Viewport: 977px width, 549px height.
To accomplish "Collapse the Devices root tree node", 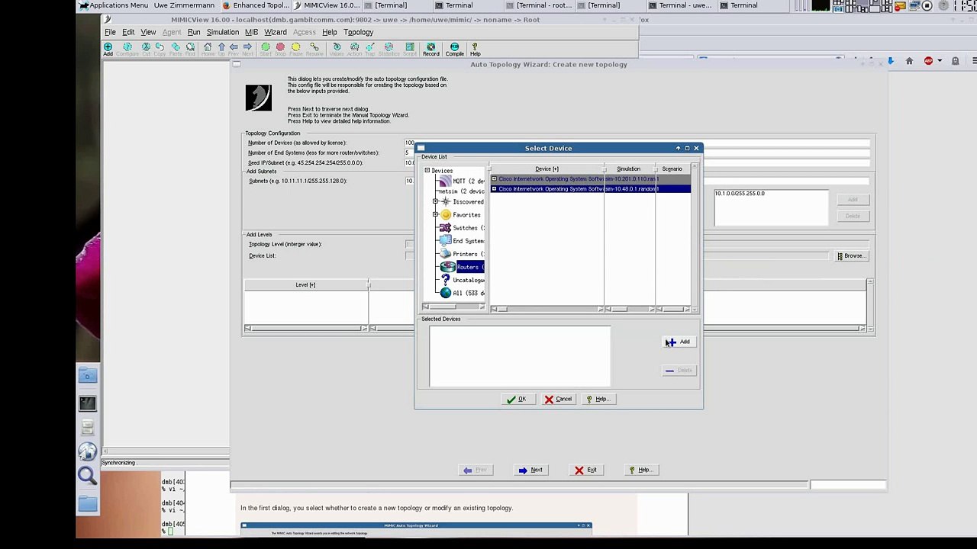I will coord(427,170).
